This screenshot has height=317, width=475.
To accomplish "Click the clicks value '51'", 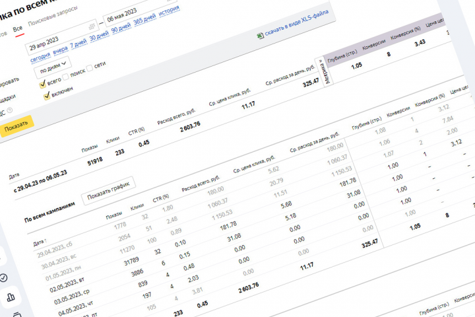I will point(148,229).
